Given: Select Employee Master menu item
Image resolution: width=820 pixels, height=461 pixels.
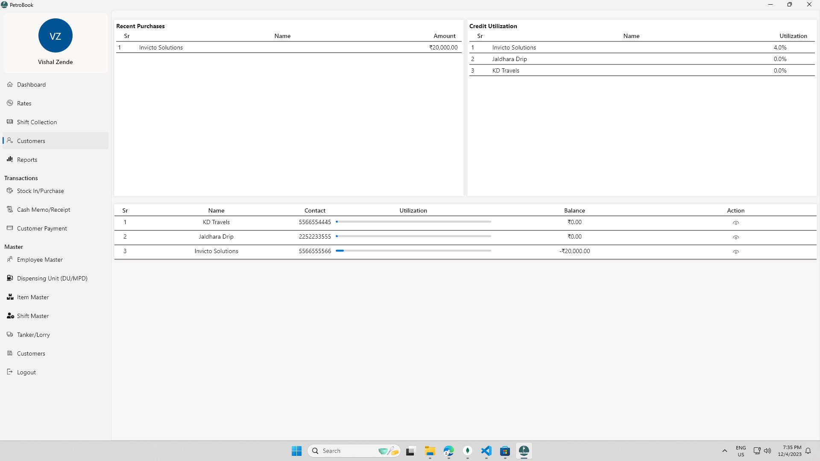Looking at the screenshot, I should pos(55,260).
